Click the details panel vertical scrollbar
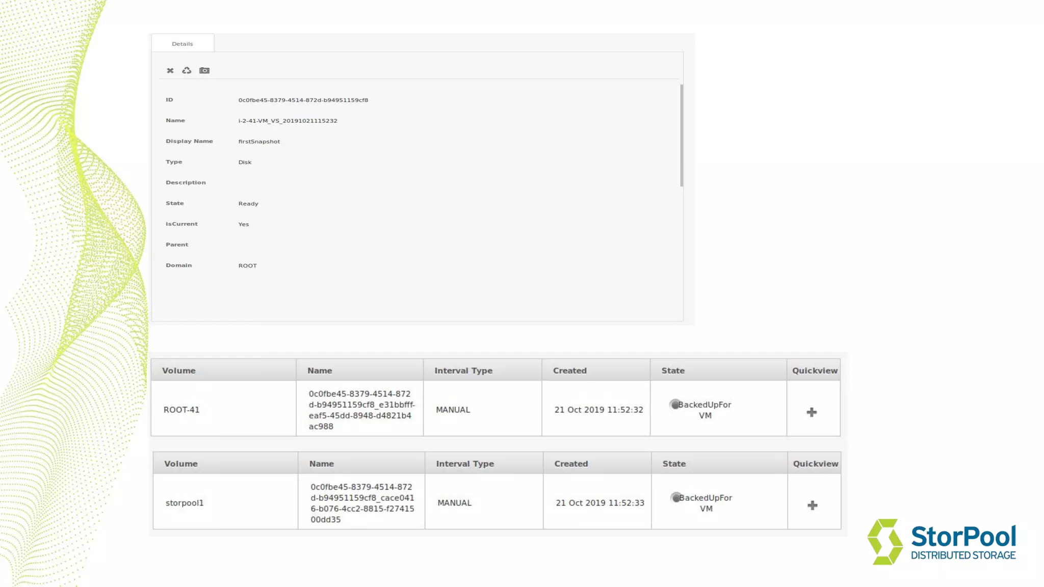Screen dimensions: 1044x587 [x=682, y=136]
